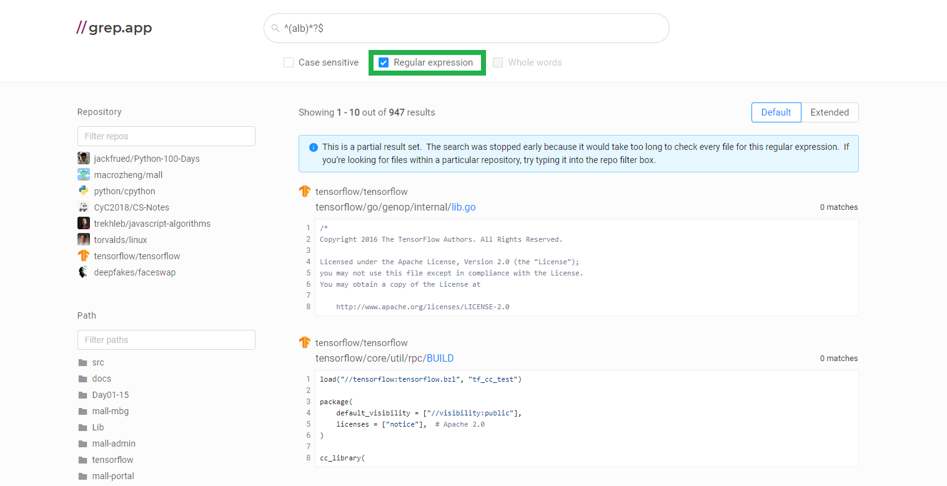Click the Filter repos input field
This screenshot has width=947, height=486.
click(166, 136)
